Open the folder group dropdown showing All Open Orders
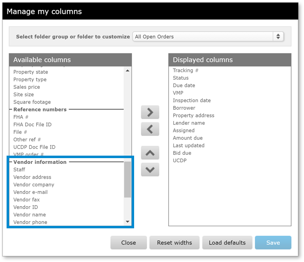 click(208, 37)
